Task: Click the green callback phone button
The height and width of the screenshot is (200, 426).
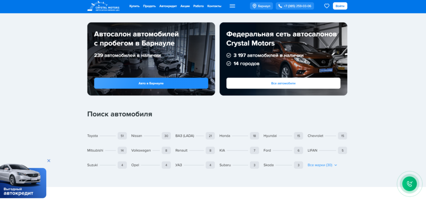Action: 409,184
